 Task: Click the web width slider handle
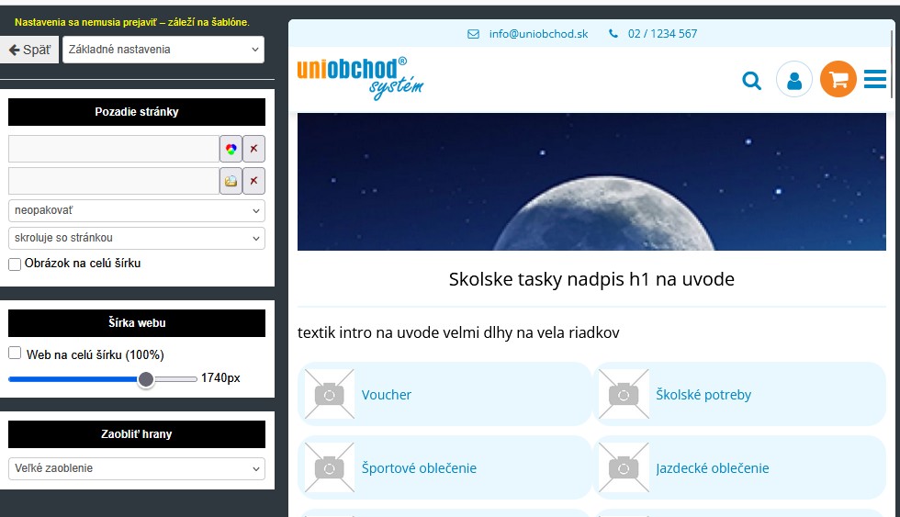[146, 378]
